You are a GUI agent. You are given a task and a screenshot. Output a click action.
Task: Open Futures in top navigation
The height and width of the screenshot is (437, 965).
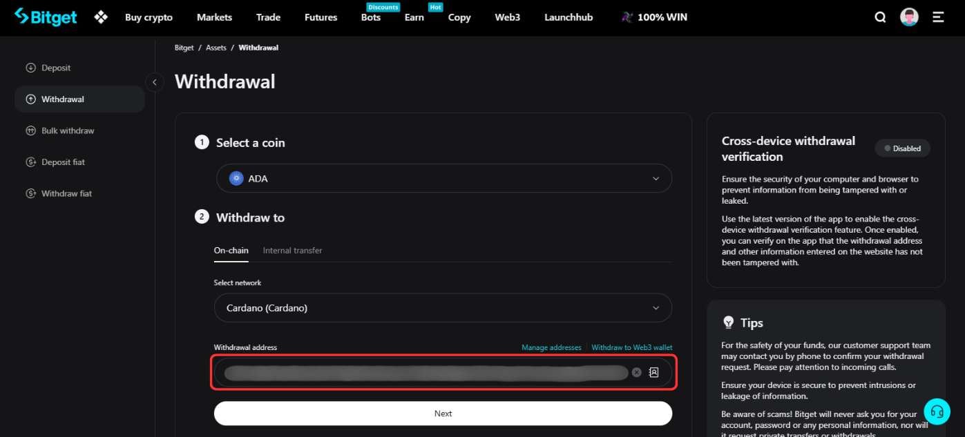coord(321,17)
